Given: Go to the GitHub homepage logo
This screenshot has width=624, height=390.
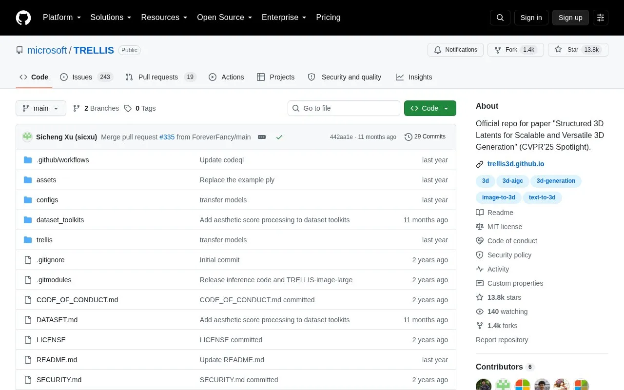Looking at the screenshot, I should point(23,18).
